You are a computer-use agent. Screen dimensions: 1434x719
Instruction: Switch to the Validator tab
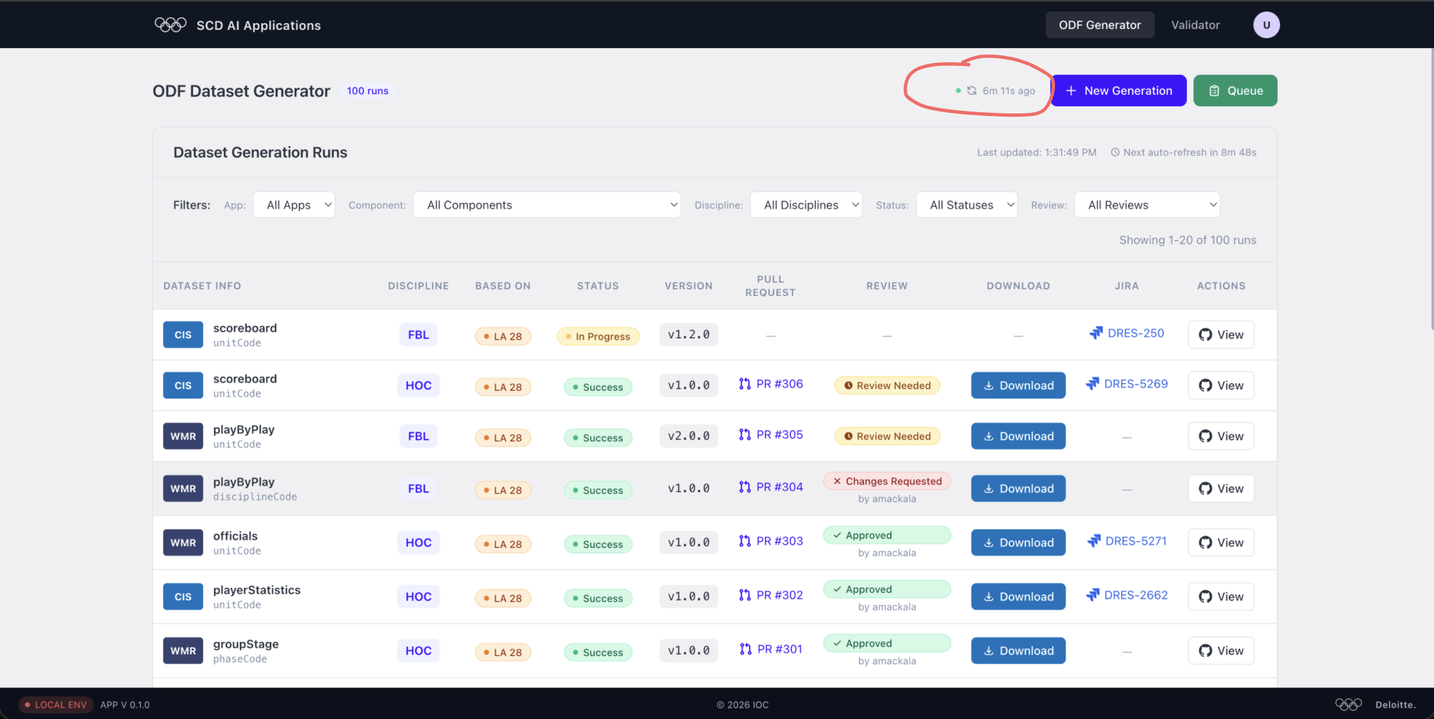pyautogui.click(x=1195, y=25)
